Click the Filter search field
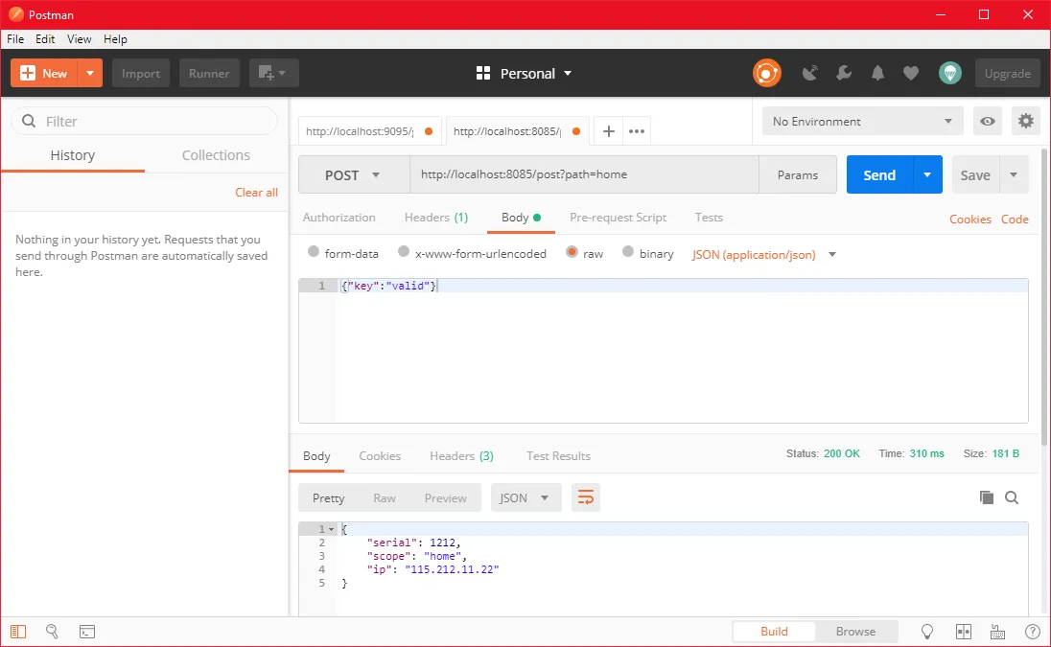 click(x=144, y=121)
